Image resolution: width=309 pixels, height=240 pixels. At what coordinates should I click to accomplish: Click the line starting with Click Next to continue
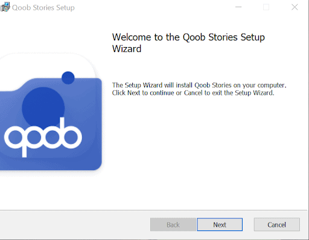click(193, 93)
